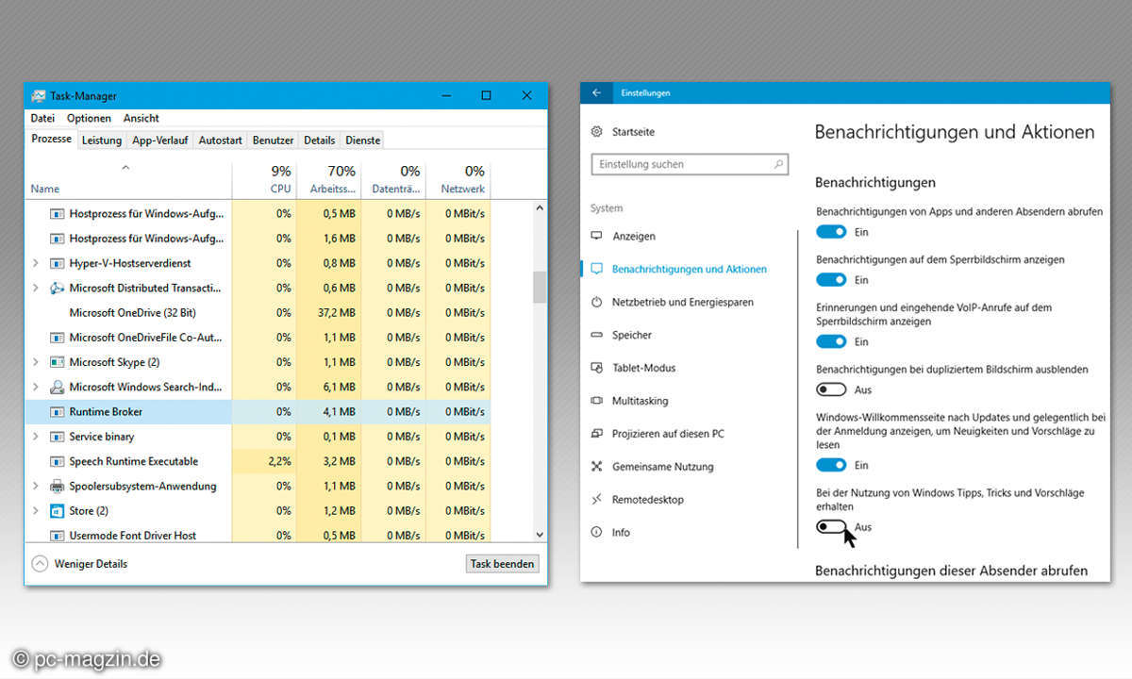The image size is (1132, 679).
Task: Toggle Benachrichtigungen von Apps und anderen Absendern
Action: [x=831, y=232]
